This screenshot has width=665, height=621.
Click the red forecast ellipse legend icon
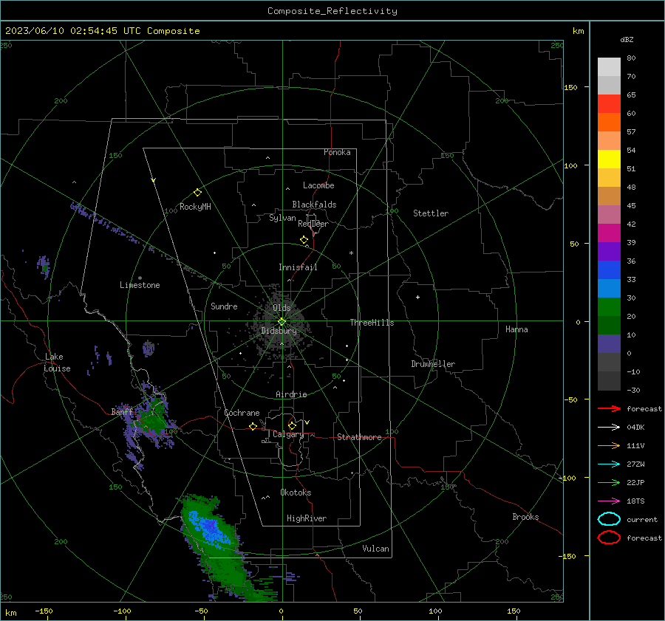tap(609, 538)
